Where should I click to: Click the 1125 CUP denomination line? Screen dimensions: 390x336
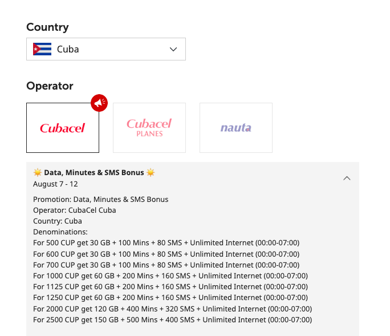pos(170,287)
